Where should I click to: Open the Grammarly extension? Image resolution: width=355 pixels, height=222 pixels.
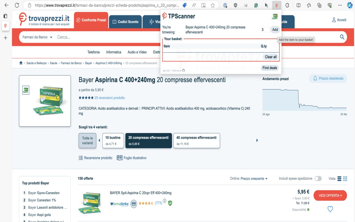pos(256,5)
